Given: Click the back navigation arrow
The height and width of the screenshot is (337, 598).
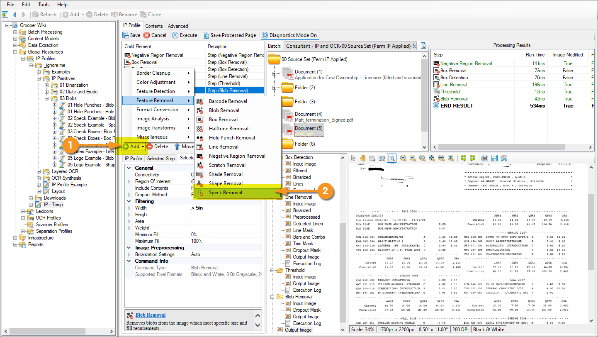Looking at the screenshot, I should (14, 15).
